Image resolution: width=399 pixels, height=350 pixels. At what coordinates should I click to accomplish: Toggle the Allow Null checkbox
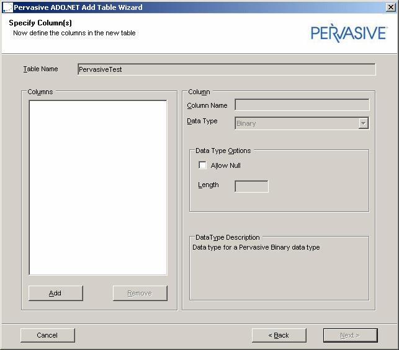pos(202,165)
